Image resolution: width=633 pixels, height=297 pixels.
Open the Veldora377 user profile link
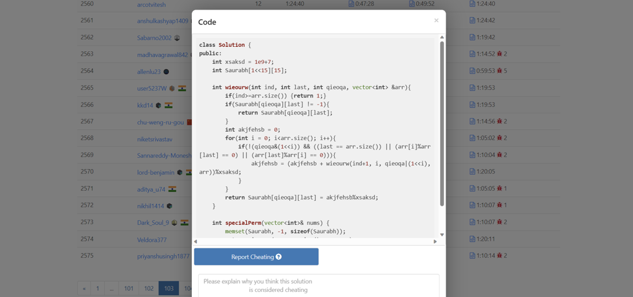(x=152, y=239)
